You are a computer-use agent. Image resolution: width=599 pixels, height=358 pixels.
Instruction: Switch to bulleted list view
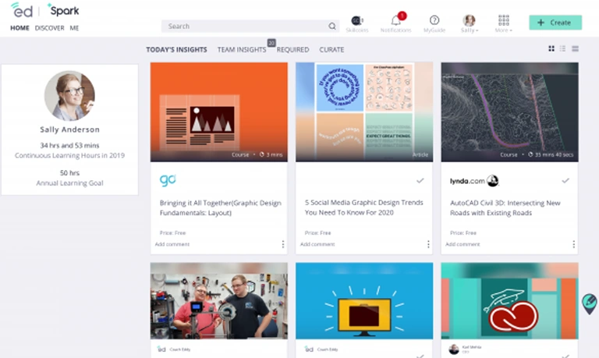point(562,48)
